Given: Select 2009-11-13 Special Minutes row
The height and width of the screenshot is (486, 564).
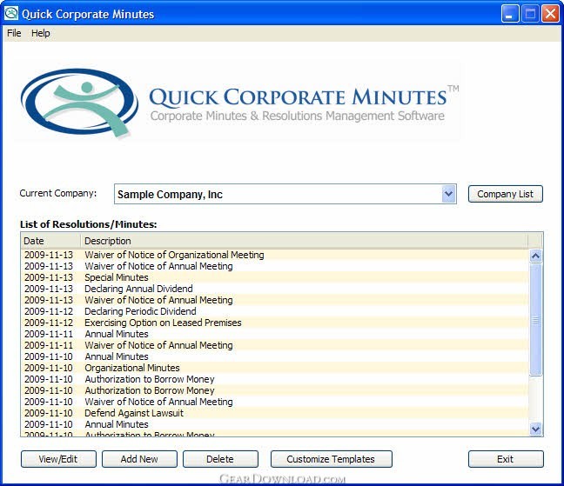Looking at the screenshot, I should tap(275, 277).
